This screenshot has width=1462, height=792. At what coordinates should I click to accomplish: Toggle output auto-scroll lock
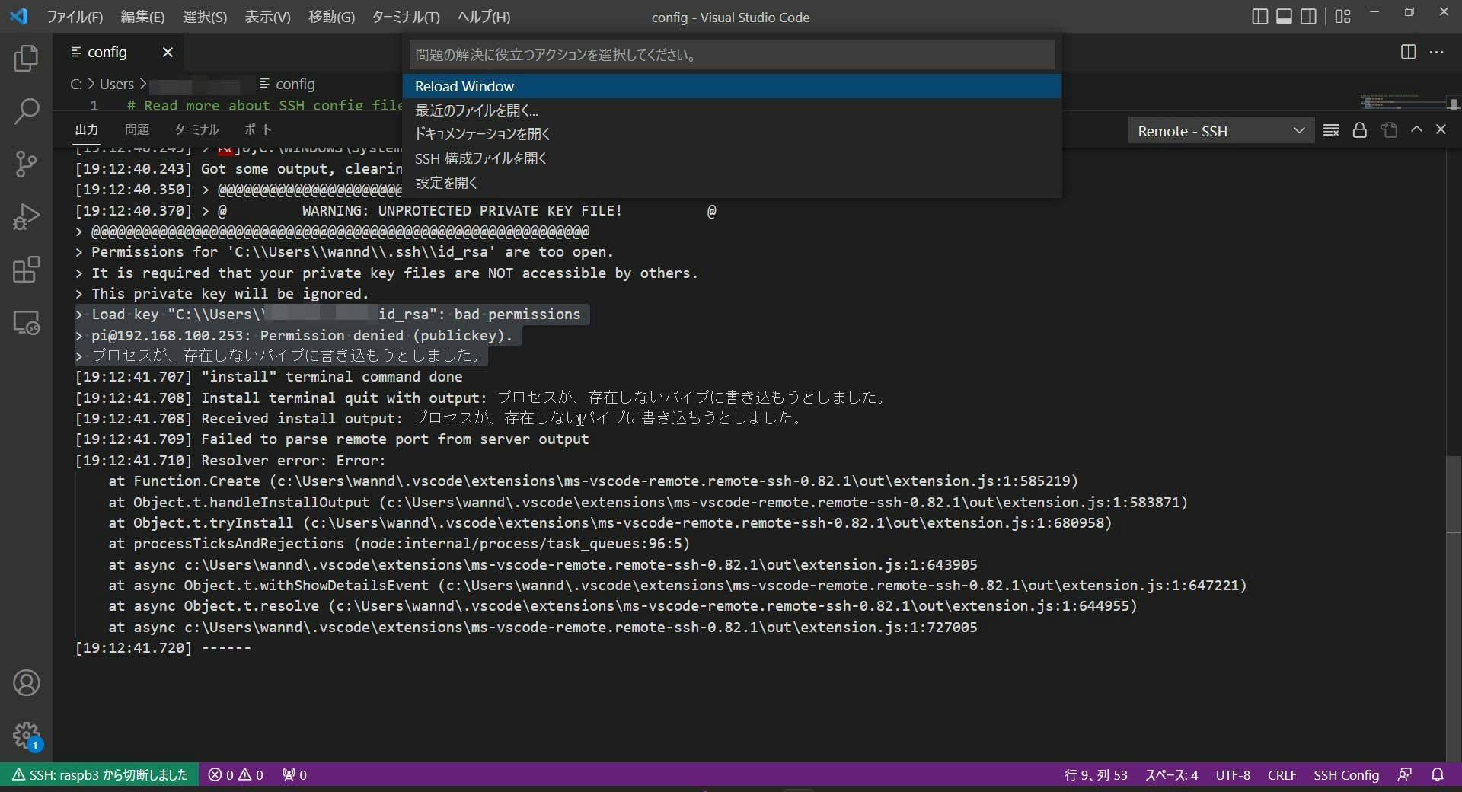pyautogui.click(x=1359, y=130)
